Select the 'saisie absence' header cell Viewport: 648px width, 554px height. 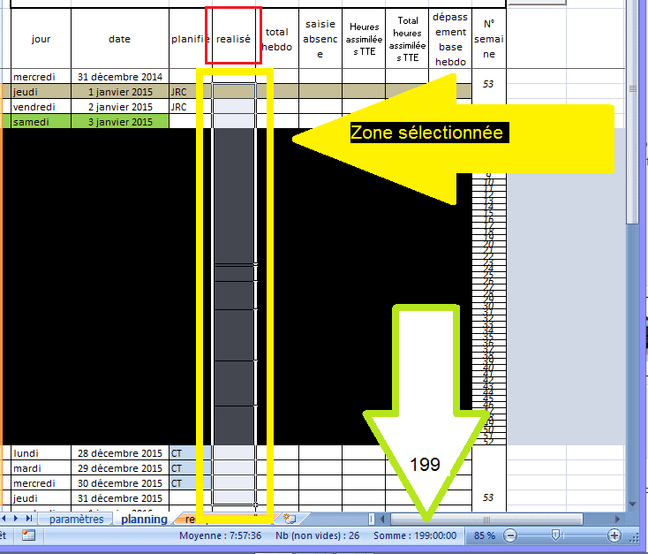tap(320, 39)
